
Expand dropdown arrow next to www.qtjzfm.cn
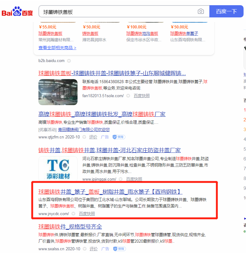pos(84,137)
